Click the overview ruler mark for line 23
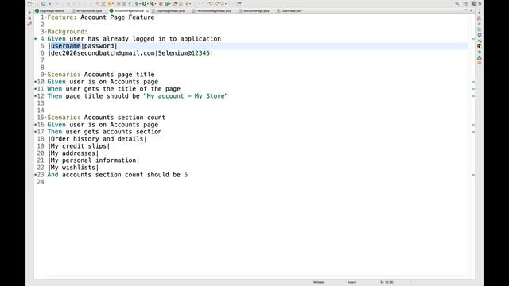509x286 pixels. pos(473,175)
